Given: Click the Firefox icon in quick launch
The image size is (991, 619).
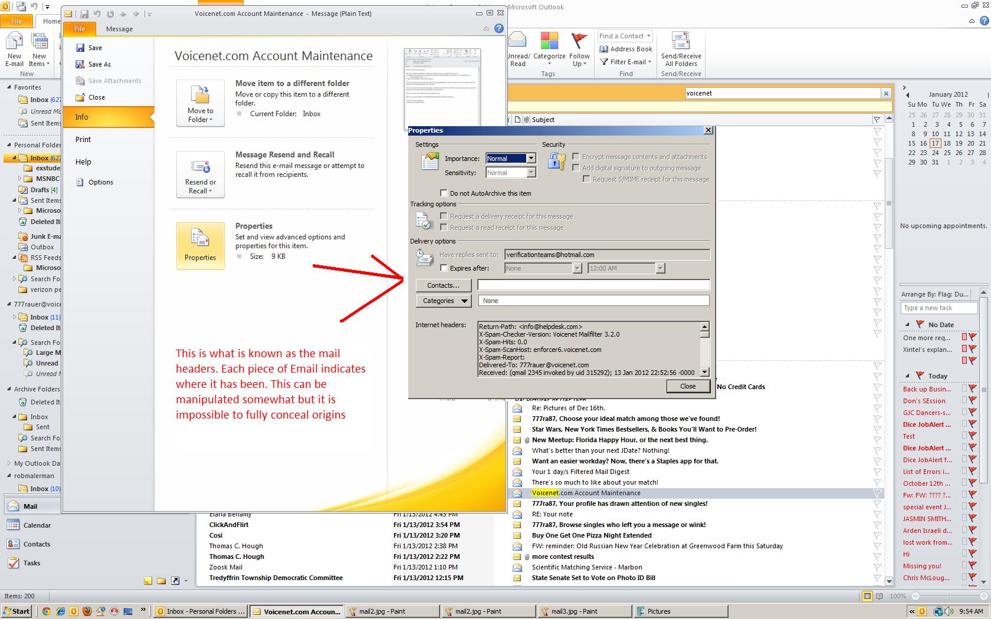Looking at the screenshot, I should (87, 611).
